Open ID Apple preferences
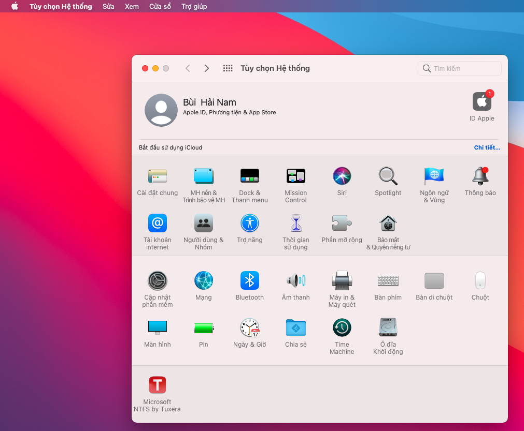 tap(482, 101)
